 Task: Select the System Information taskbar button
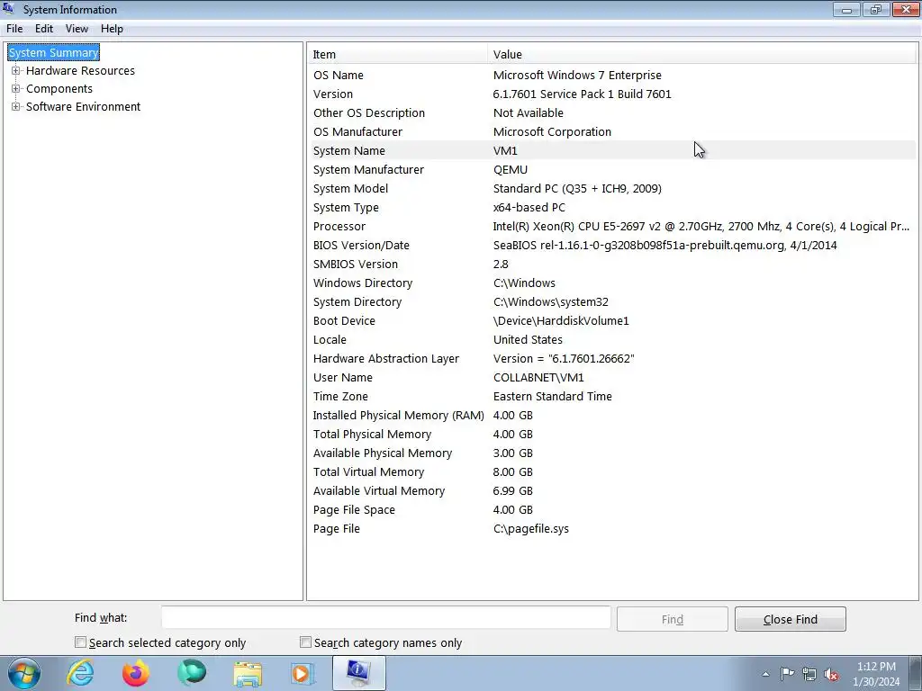tap(358, 673)
